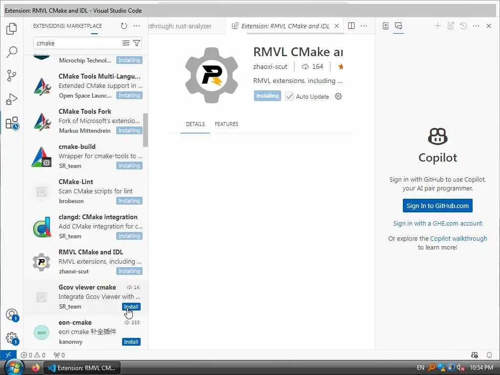
Task: Refresh the extensions marketplace list
Action: 124,26
